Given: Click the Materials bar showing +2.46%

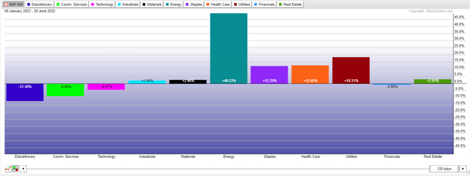Looking at the screenshot, I should 188,82.
